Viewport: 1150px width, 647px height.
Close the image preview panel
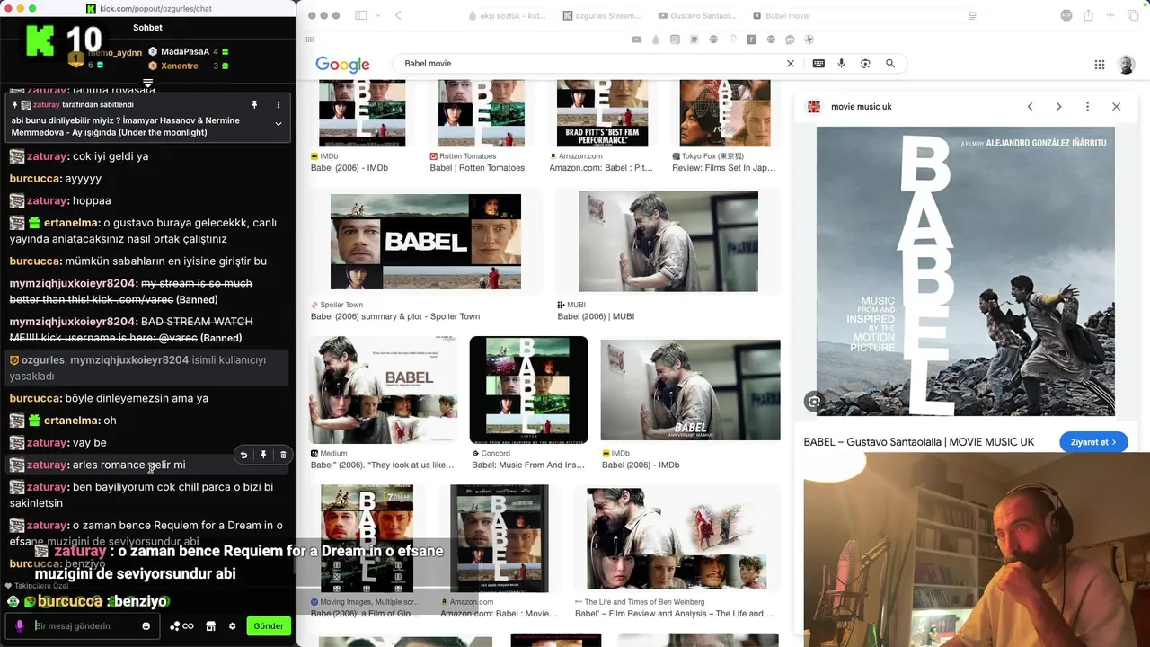pos(1116,107)
